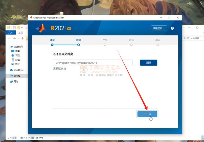
Task: Select OneDrive in File Explorer sidebar
Action: coord(17,70)
